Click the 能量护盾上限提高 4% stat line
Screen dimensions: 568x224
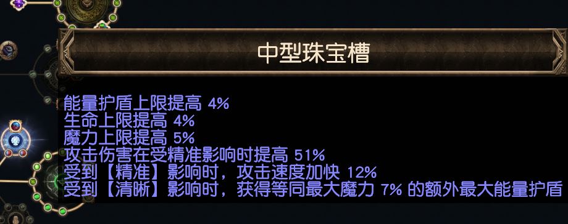pos(146,103)
